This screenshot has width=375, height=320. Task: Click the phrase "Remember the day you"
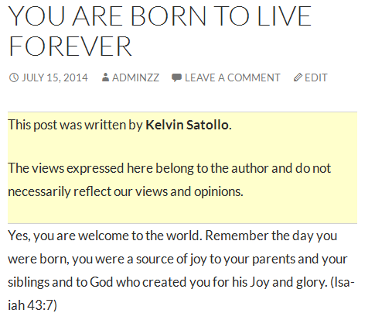pyautogui.click(x=271, y=236)
